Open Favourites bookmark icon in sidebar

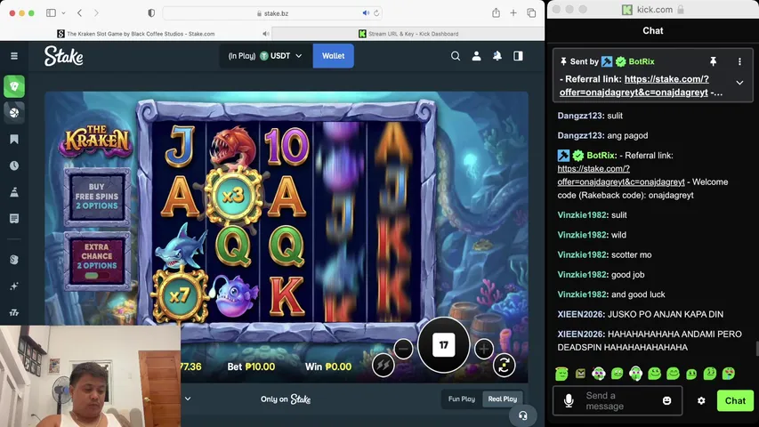point(14,140)
